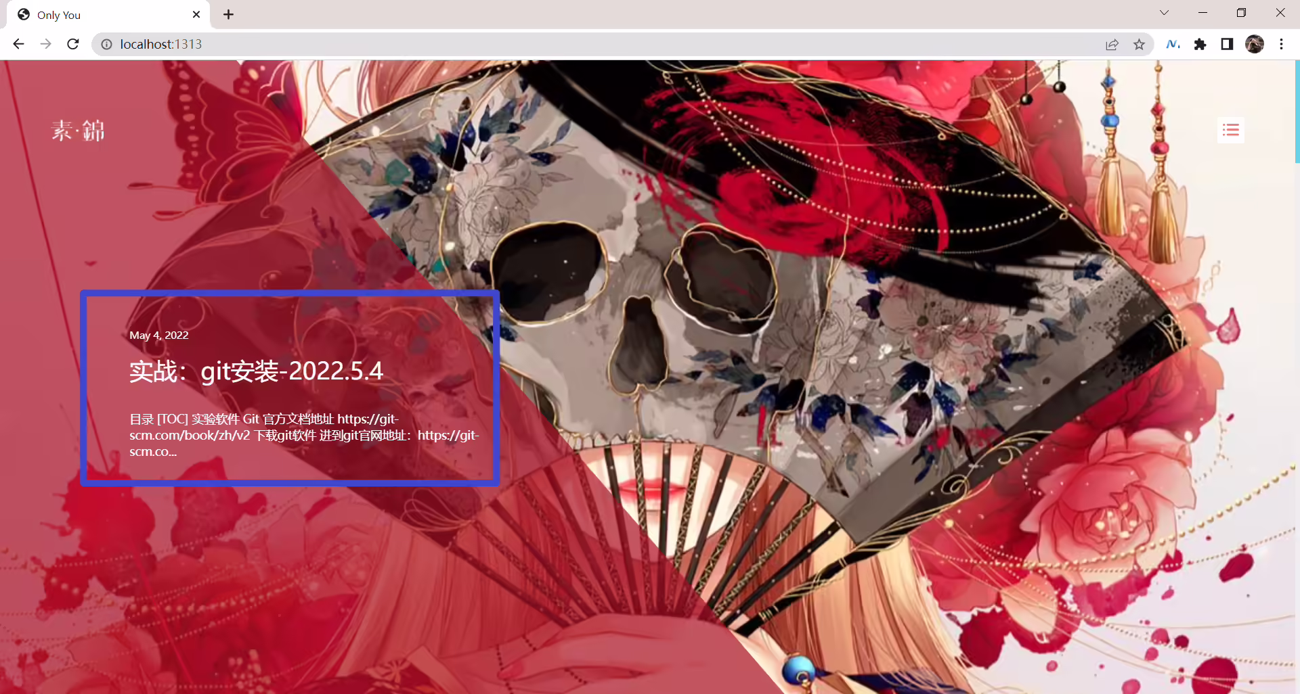Image resolution: width=1300 pixels, height=694 pixels.
Task: Minimize the Chrome window
Action: [1202, 13]
